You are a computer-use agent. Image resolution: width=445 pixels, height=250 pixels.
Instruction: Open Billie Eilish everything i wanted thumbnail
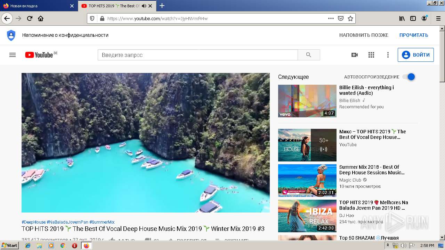point(307,101)
